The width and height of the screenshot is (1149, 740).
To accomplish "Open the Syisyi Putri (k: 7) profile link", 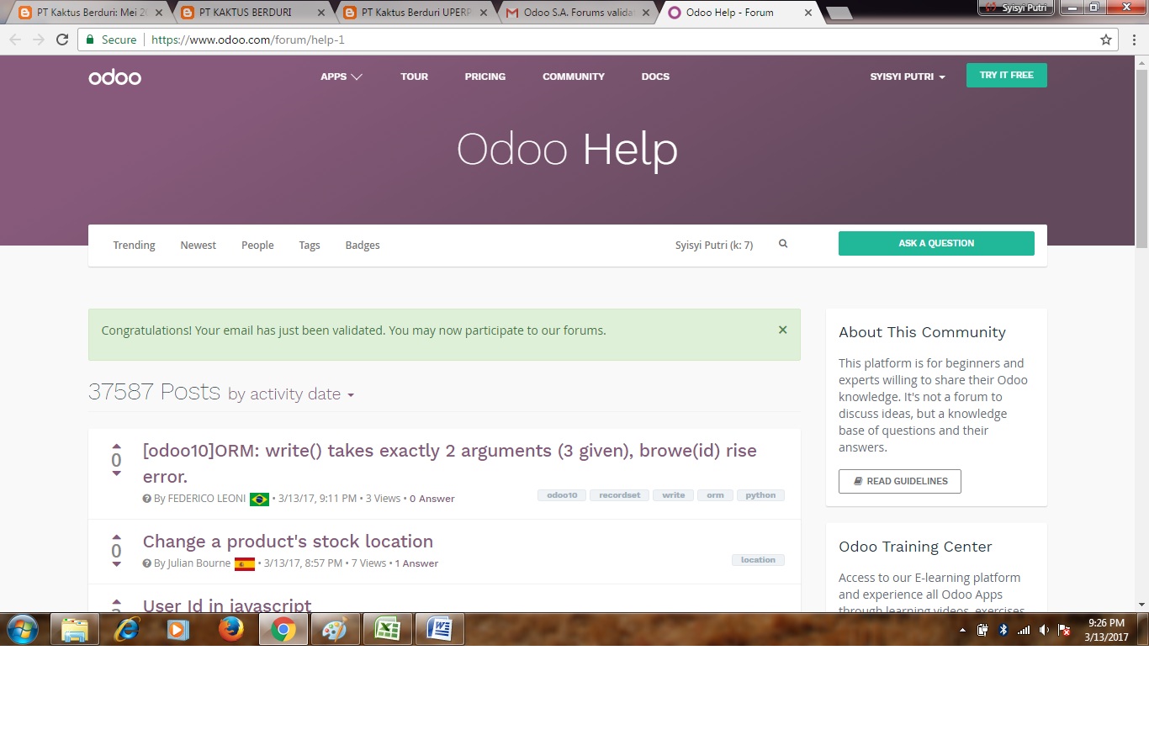I will (714, 245).
